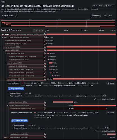Select the read structure 1.76s span bar
117x140 pixels.
tap(51, 63)
